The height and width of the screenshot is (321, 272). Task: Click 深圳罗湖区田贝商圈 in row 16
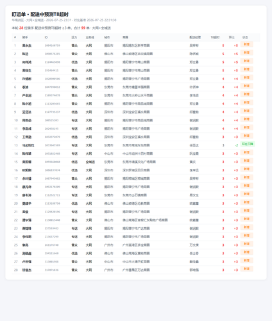136,170
